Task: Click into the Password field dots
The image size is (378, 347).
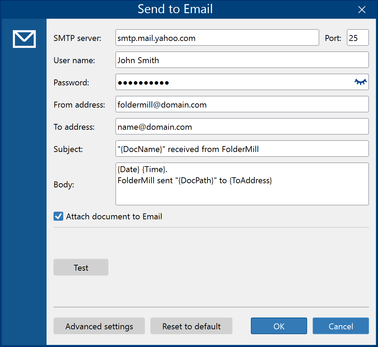Action: (143, 83)
